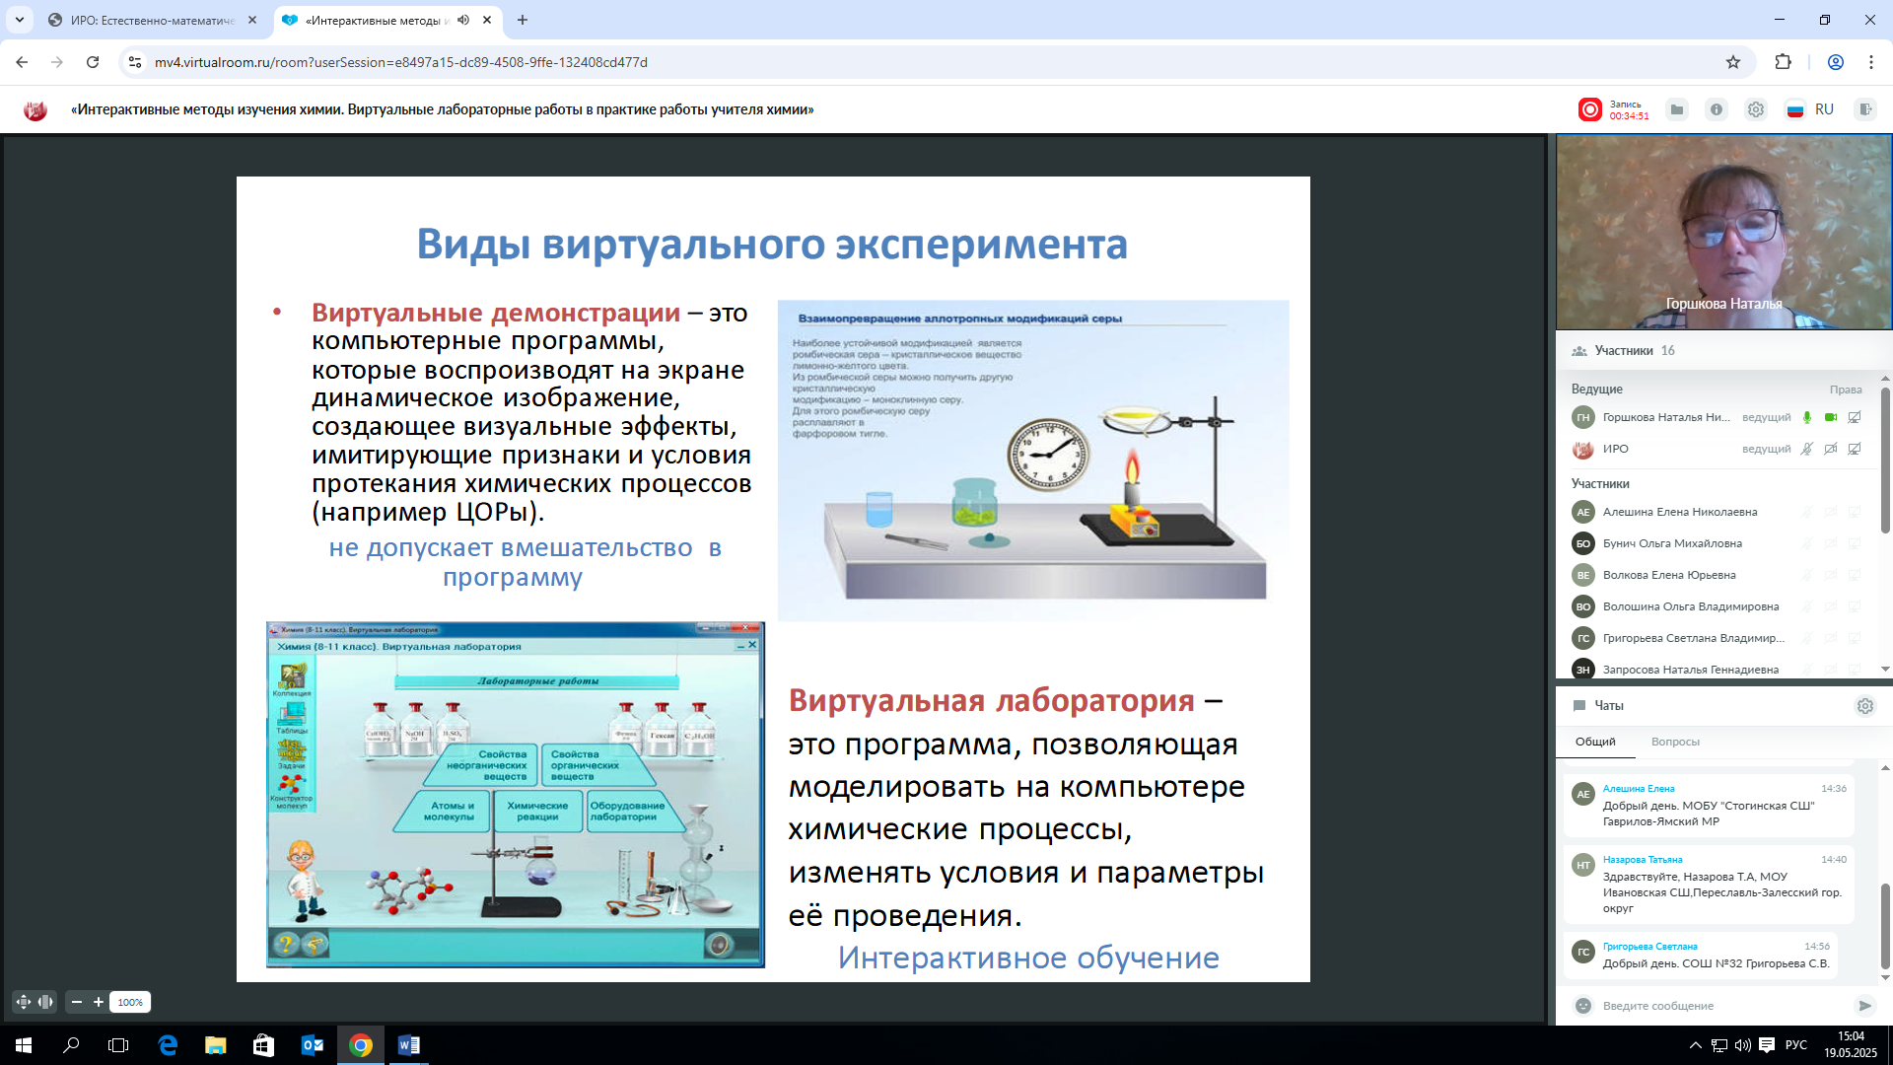Open Task View on taskbar
Image resolution: width=1893 pixels, height=1065 pixels.
click(118, 1045)
